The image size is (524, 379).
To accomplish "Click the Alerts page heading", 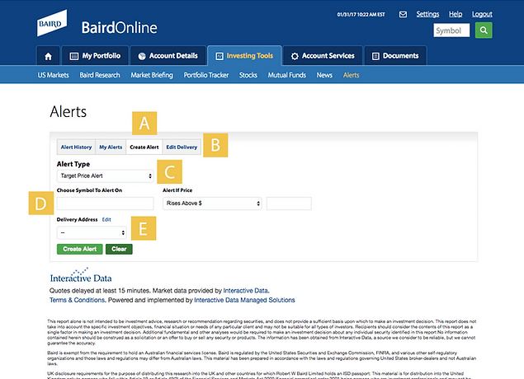I will [x=68, y=112].
